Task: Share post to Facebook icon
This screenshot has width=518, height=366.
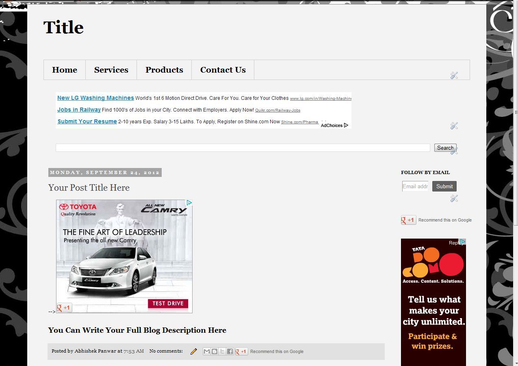Action: [230, 351]
